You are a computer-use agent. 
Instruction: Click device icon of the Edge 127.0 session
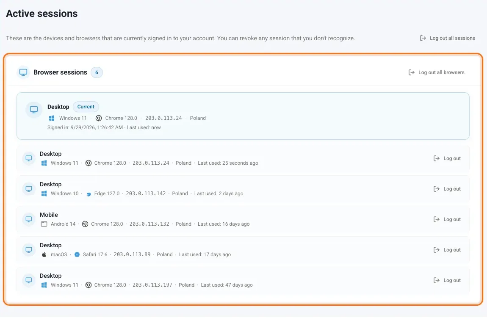click(x=29, y=189)
